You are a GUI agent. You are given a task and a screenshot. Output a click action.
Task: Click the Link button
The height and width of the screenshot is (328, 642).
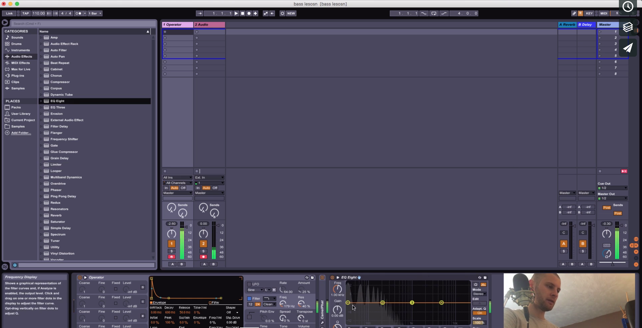pyautogui.click(x=9, y=13)
